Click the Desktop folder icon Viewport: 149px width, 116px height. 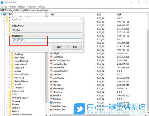pyautogui.click(x=13, y=54)
